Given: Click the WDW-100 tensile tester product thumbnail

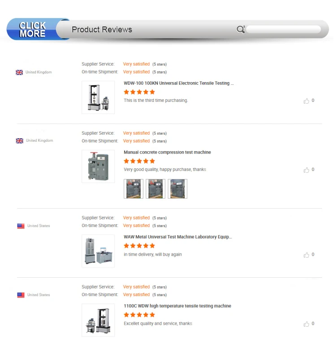Looking at the screenshot, I should pos(98,97).
